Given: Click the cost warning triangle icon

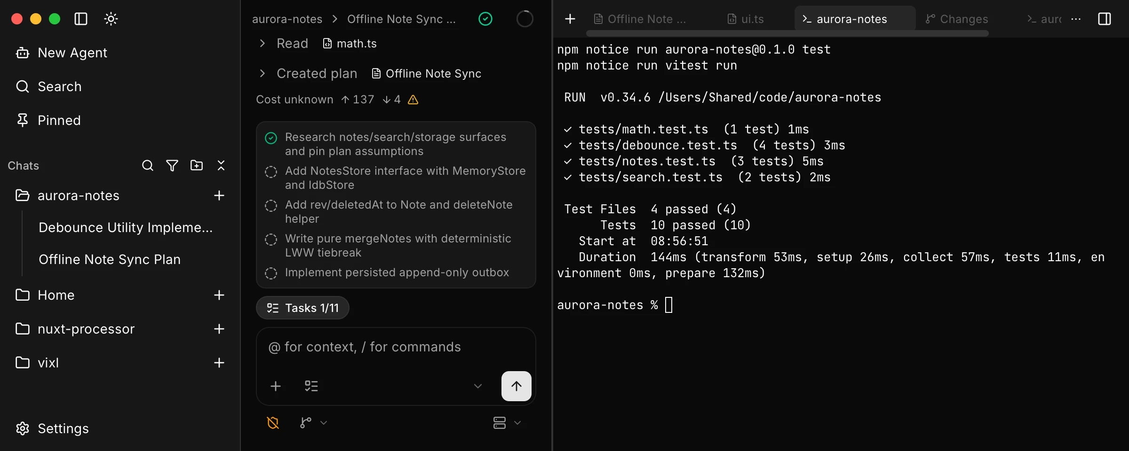Looking at the screenshot, I should (413, 100).
